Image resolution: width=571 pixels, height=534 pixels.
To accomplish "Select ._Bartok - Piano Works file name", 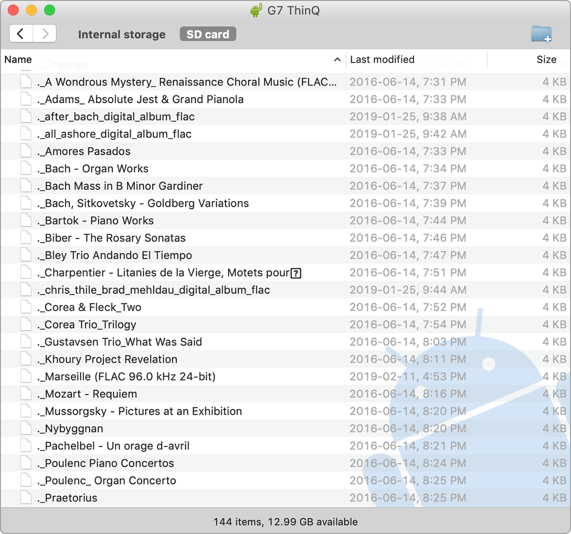I will point(95,221).
